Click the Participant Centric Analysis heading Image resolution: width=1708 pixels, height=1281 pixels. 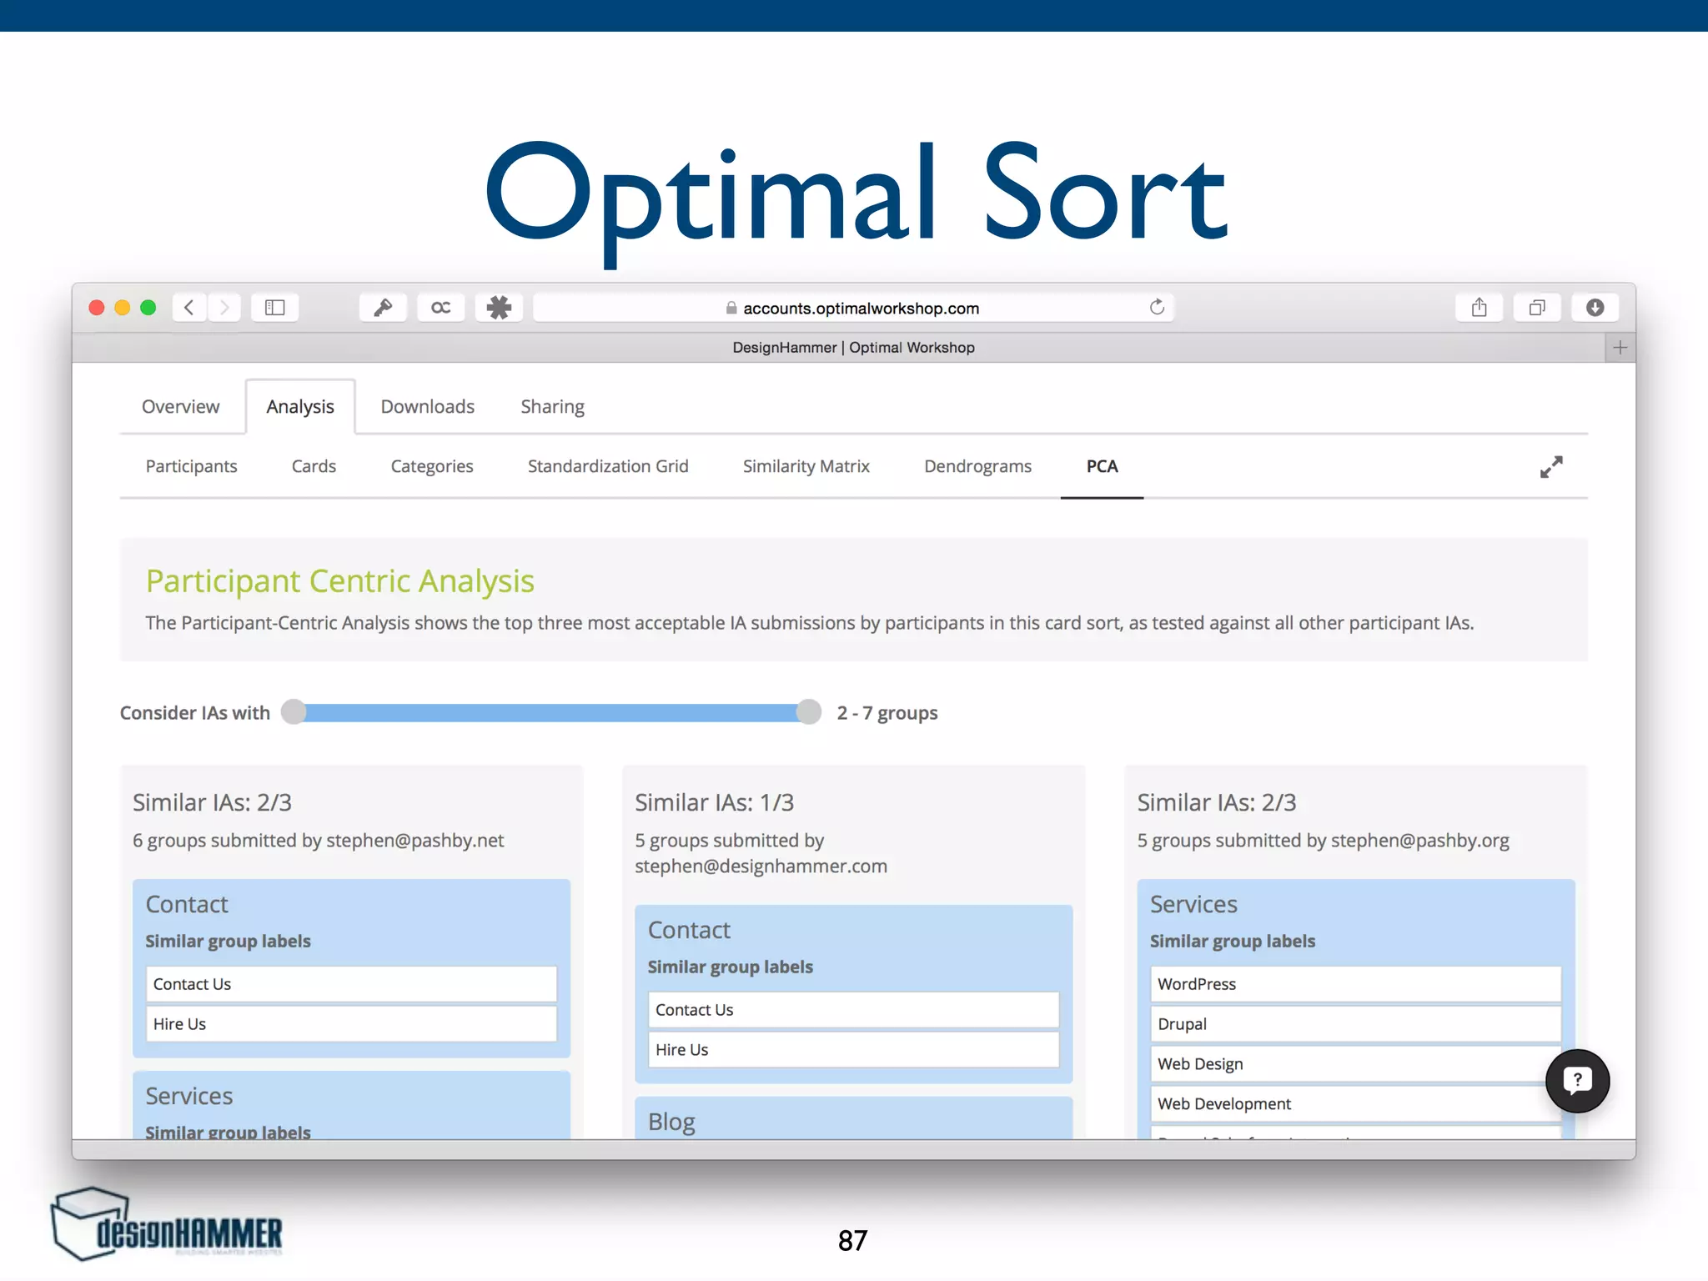[x=340, y=581]
